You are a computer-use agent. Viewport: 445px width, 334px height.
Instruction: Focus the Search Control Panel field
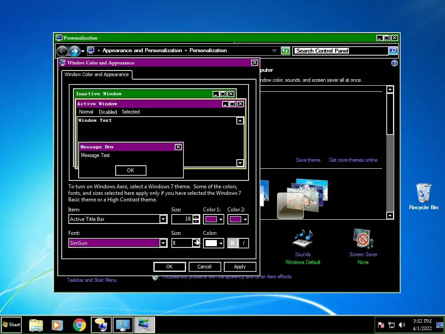point(340,51)
